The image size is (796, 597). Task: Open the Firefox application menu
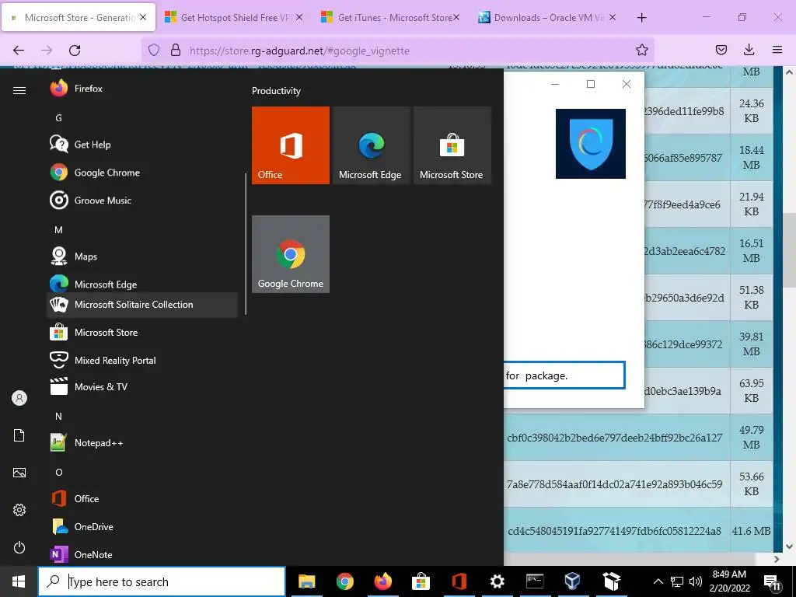777,50
